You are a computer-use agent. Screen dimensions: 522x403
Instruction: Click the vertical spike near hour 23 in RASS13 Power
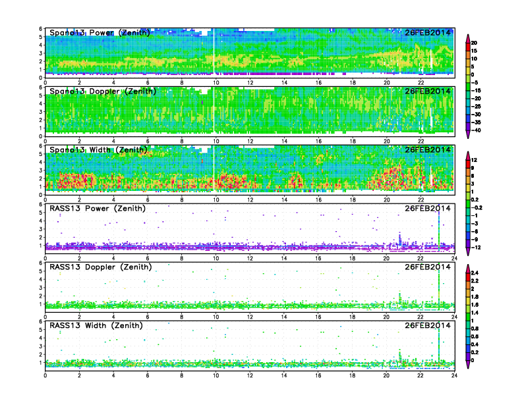[439, 228]
